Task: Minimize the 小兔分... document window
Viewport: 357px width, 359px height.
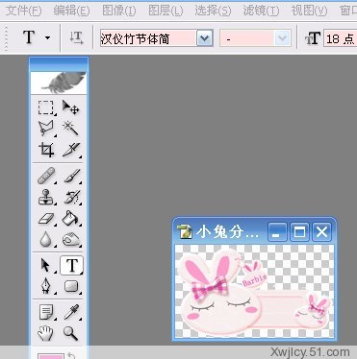Action: click(x=277, y=231)
